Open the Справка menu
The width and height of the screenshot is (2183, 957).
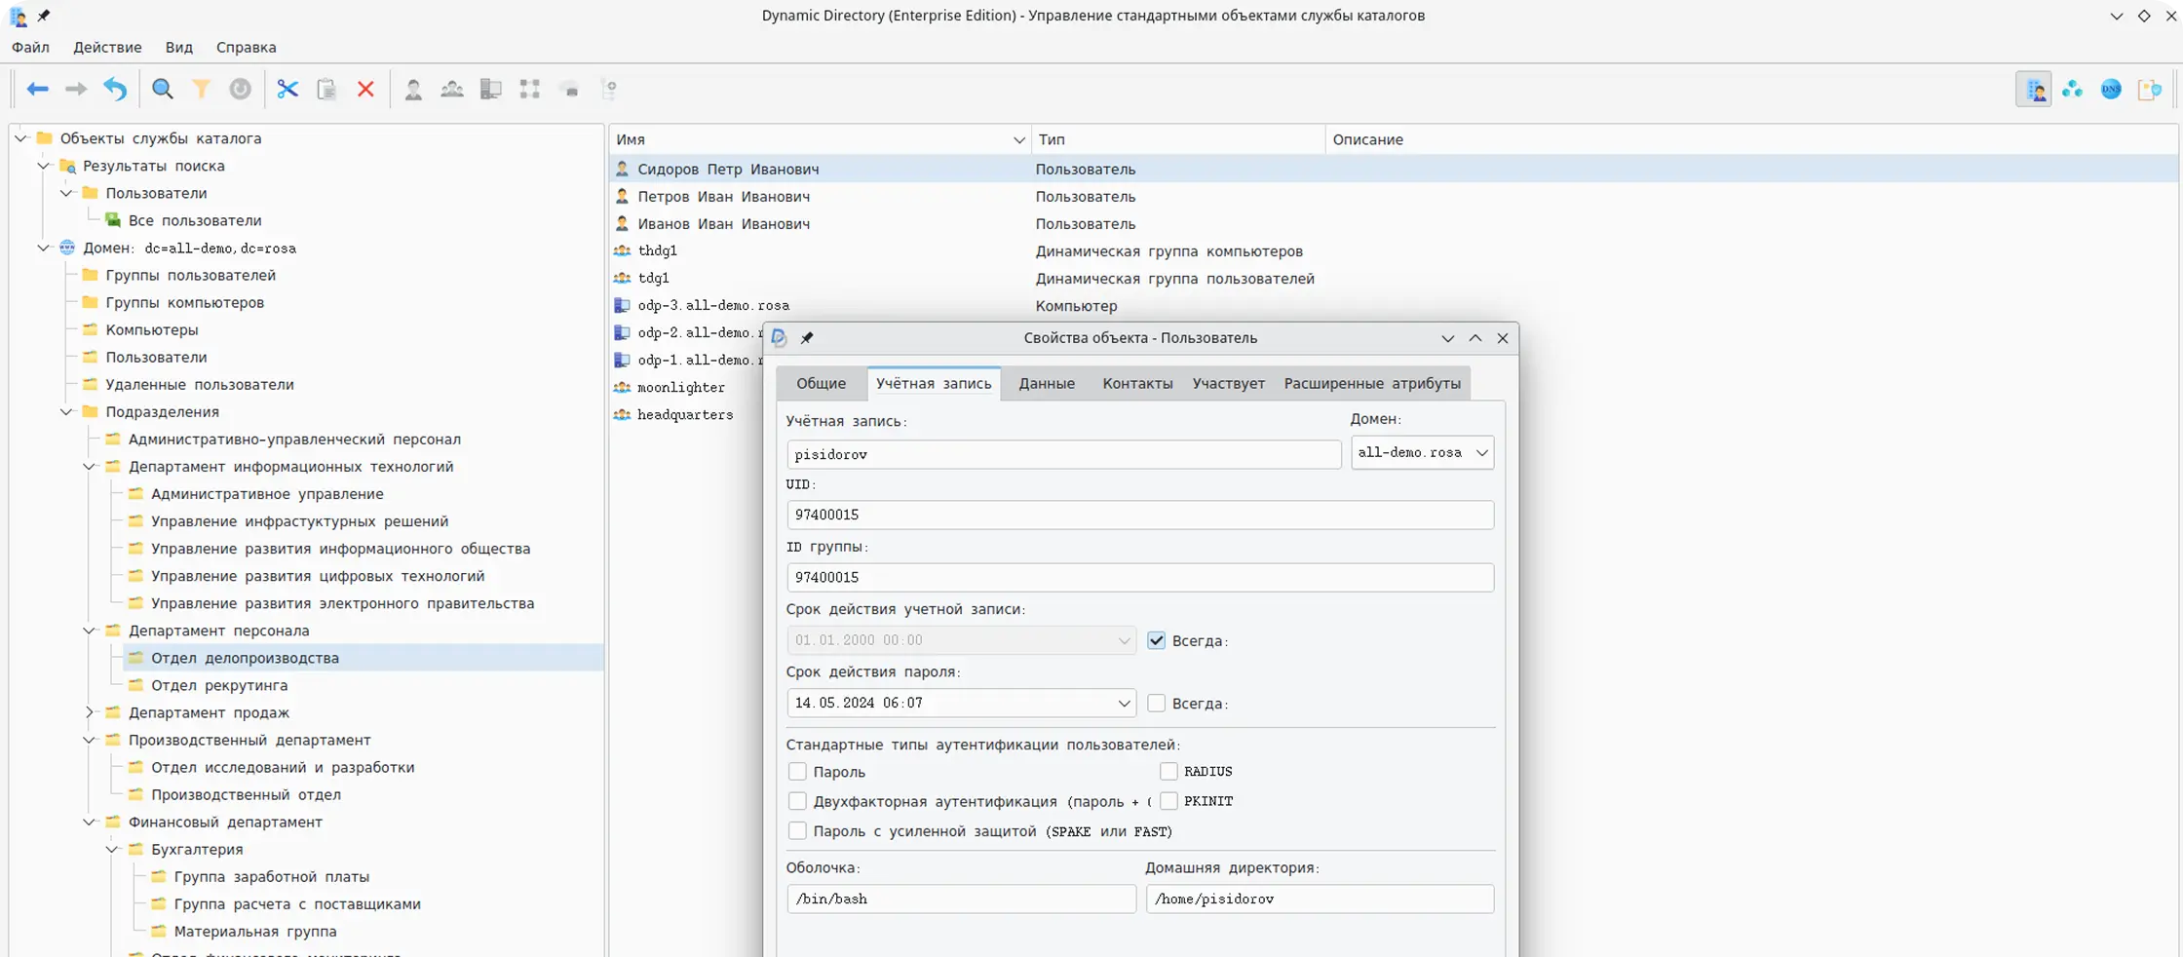pyautogui.click(x=246, y=47)
